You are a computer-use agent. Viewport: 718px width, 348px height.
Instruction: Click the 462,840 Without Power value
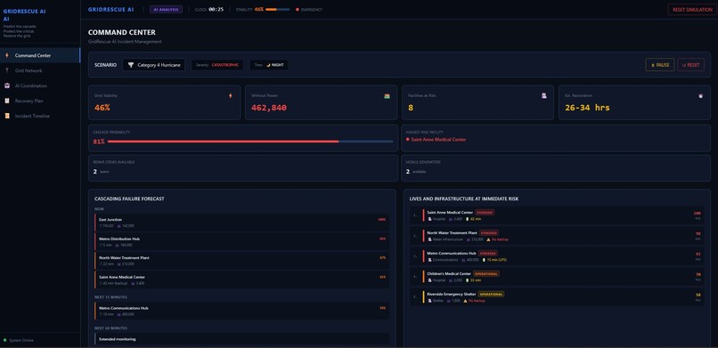[269, 108]
